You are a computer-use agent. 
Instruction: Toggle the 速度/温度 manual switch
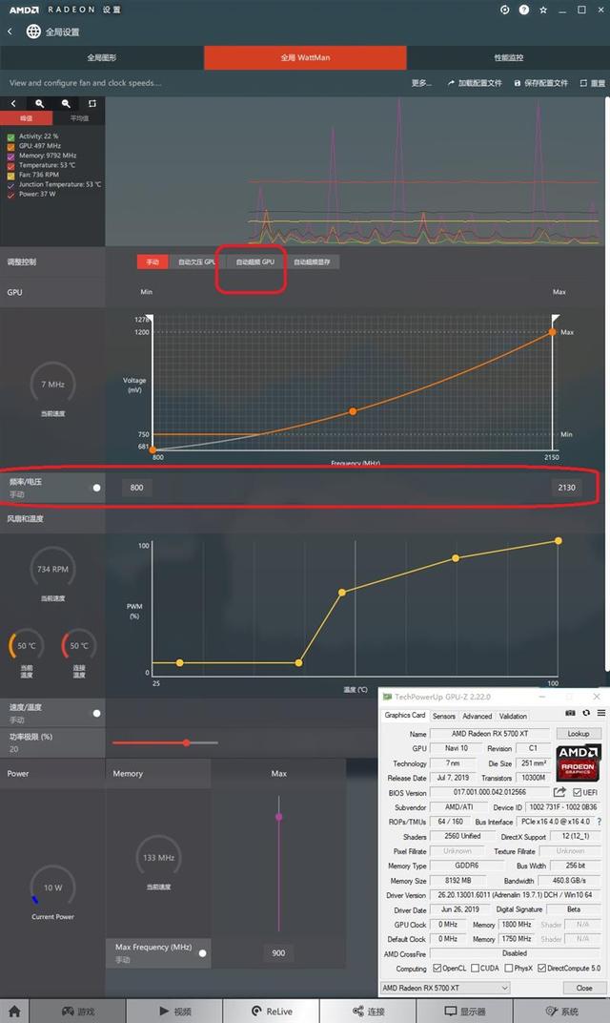pyautogui.click(x=96, y=713)
